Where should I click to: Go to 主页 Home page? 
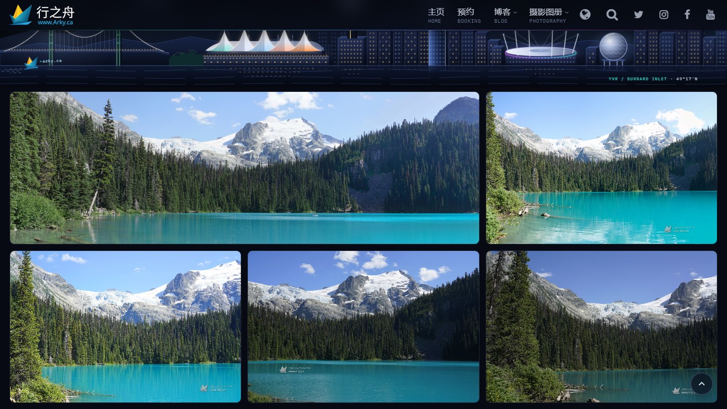436,15
